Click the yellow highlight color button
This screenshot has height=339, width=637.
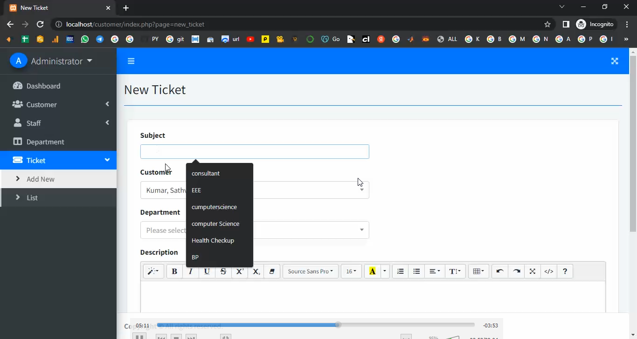click(x=372, y=271)
